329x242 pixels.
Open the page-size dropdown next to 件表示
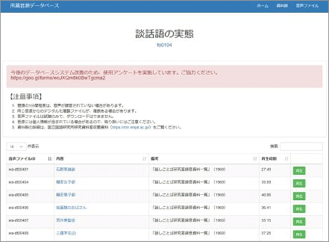click(x=16, y=146)
